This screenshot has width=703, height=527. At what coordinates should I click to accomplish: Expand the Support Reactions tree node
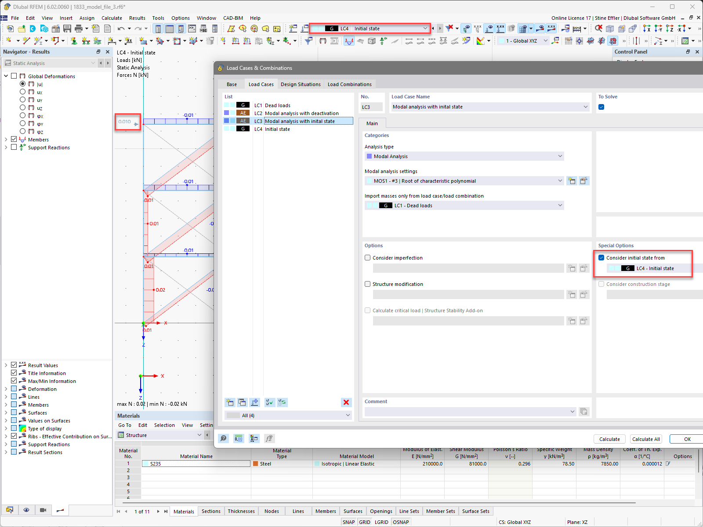7,147
